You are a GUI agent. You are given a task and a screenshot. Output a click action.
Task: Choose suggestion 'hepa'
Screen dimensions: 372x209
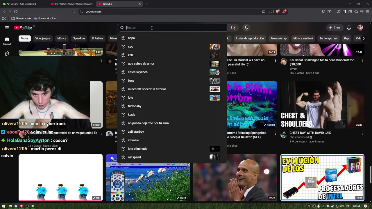click(x=172, y=38)
